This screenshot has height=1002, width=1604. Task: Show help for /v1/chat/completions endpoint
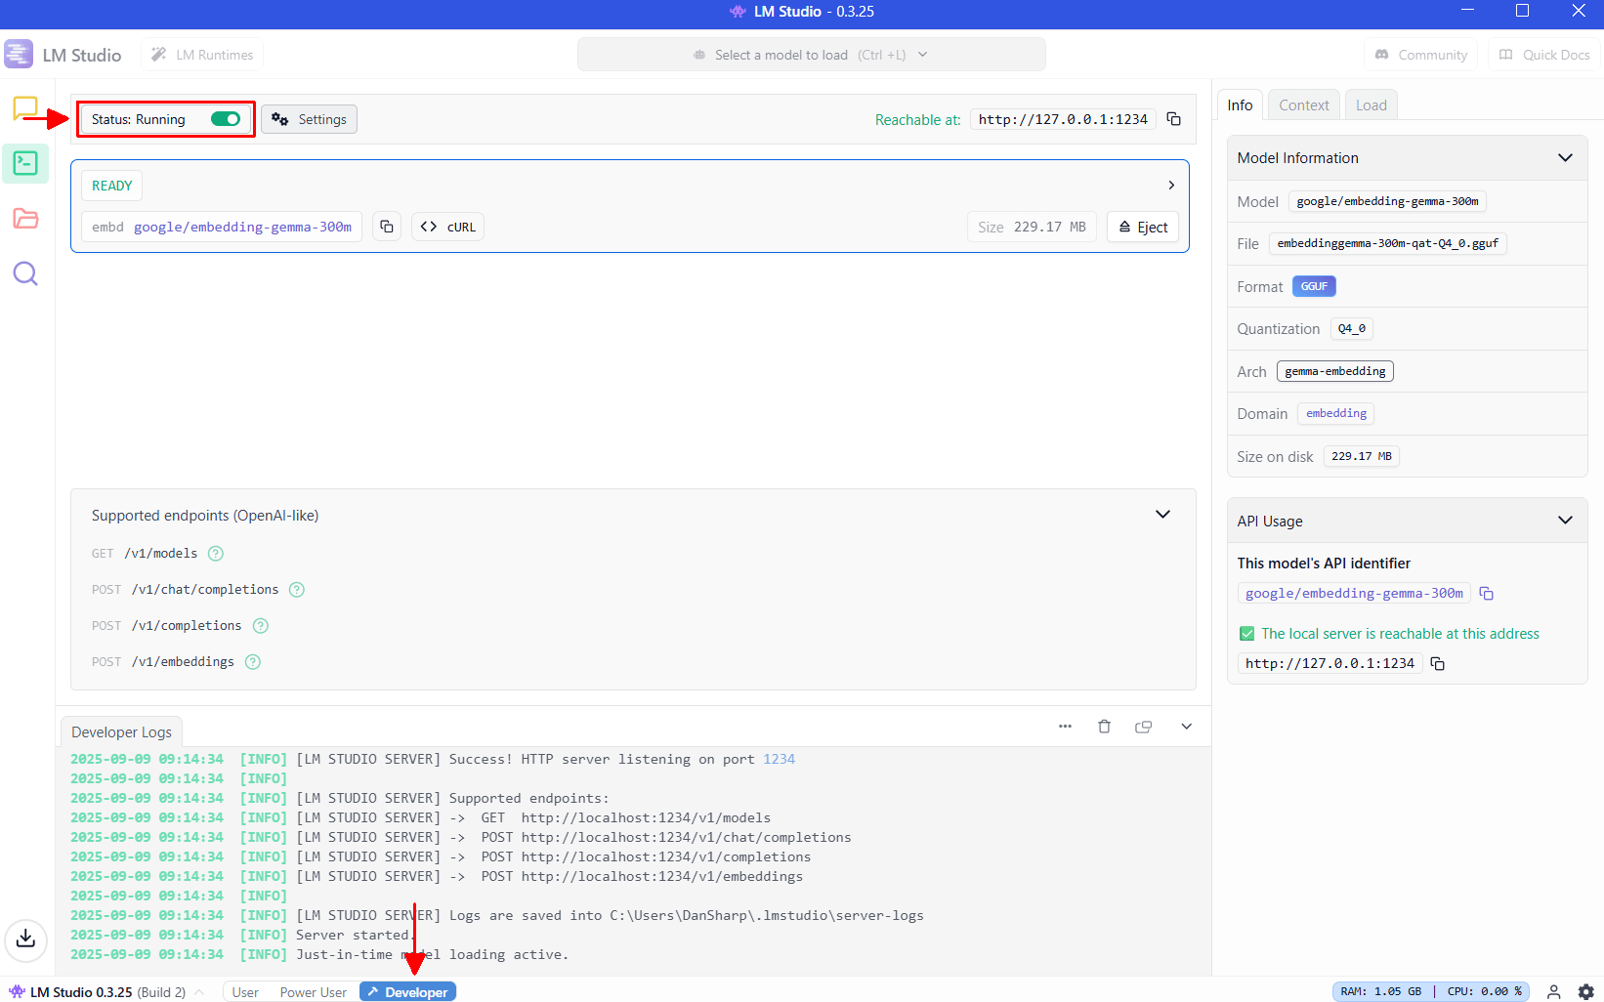click(297, 590)
